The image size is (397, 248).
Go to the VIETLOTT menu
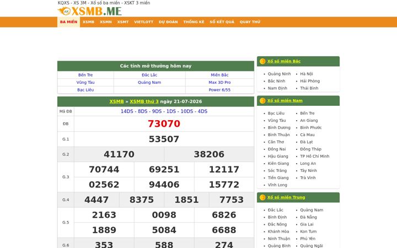143,22
